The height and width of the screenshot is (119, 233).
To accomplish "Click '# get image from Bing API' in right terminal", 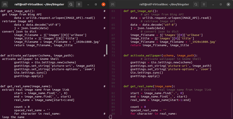I will pos(162,14).
